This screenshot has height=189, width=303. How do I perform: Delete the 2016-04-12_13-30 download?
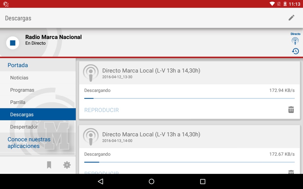pyautogui.click(x=291, y=110)
